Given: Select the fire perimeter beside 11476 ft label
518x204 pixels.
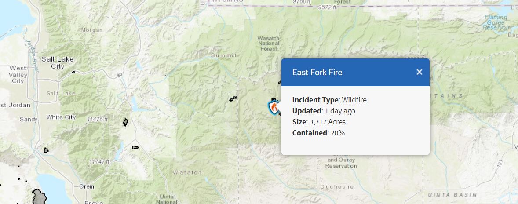Looking at the screenshot, I should click(x=125, y=122).
